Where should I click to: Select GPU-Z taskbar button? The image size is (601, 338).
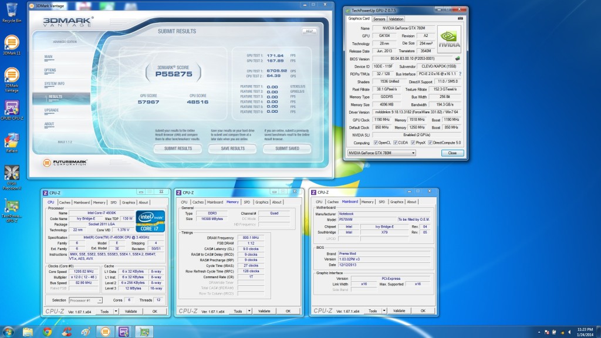[144, 332]
